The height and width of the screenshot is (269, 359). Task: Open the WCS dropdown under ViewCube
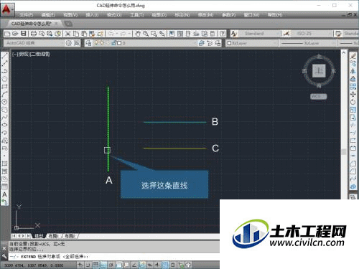point(318,96)
